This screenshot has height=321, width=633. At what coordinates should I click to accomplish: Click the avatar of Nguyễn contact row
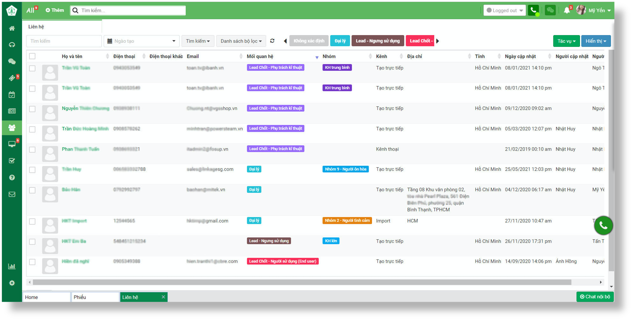(50, 113)
